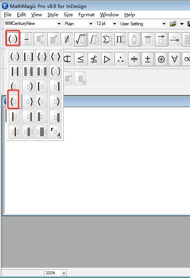Open the Format menu

tap(86, 15)
